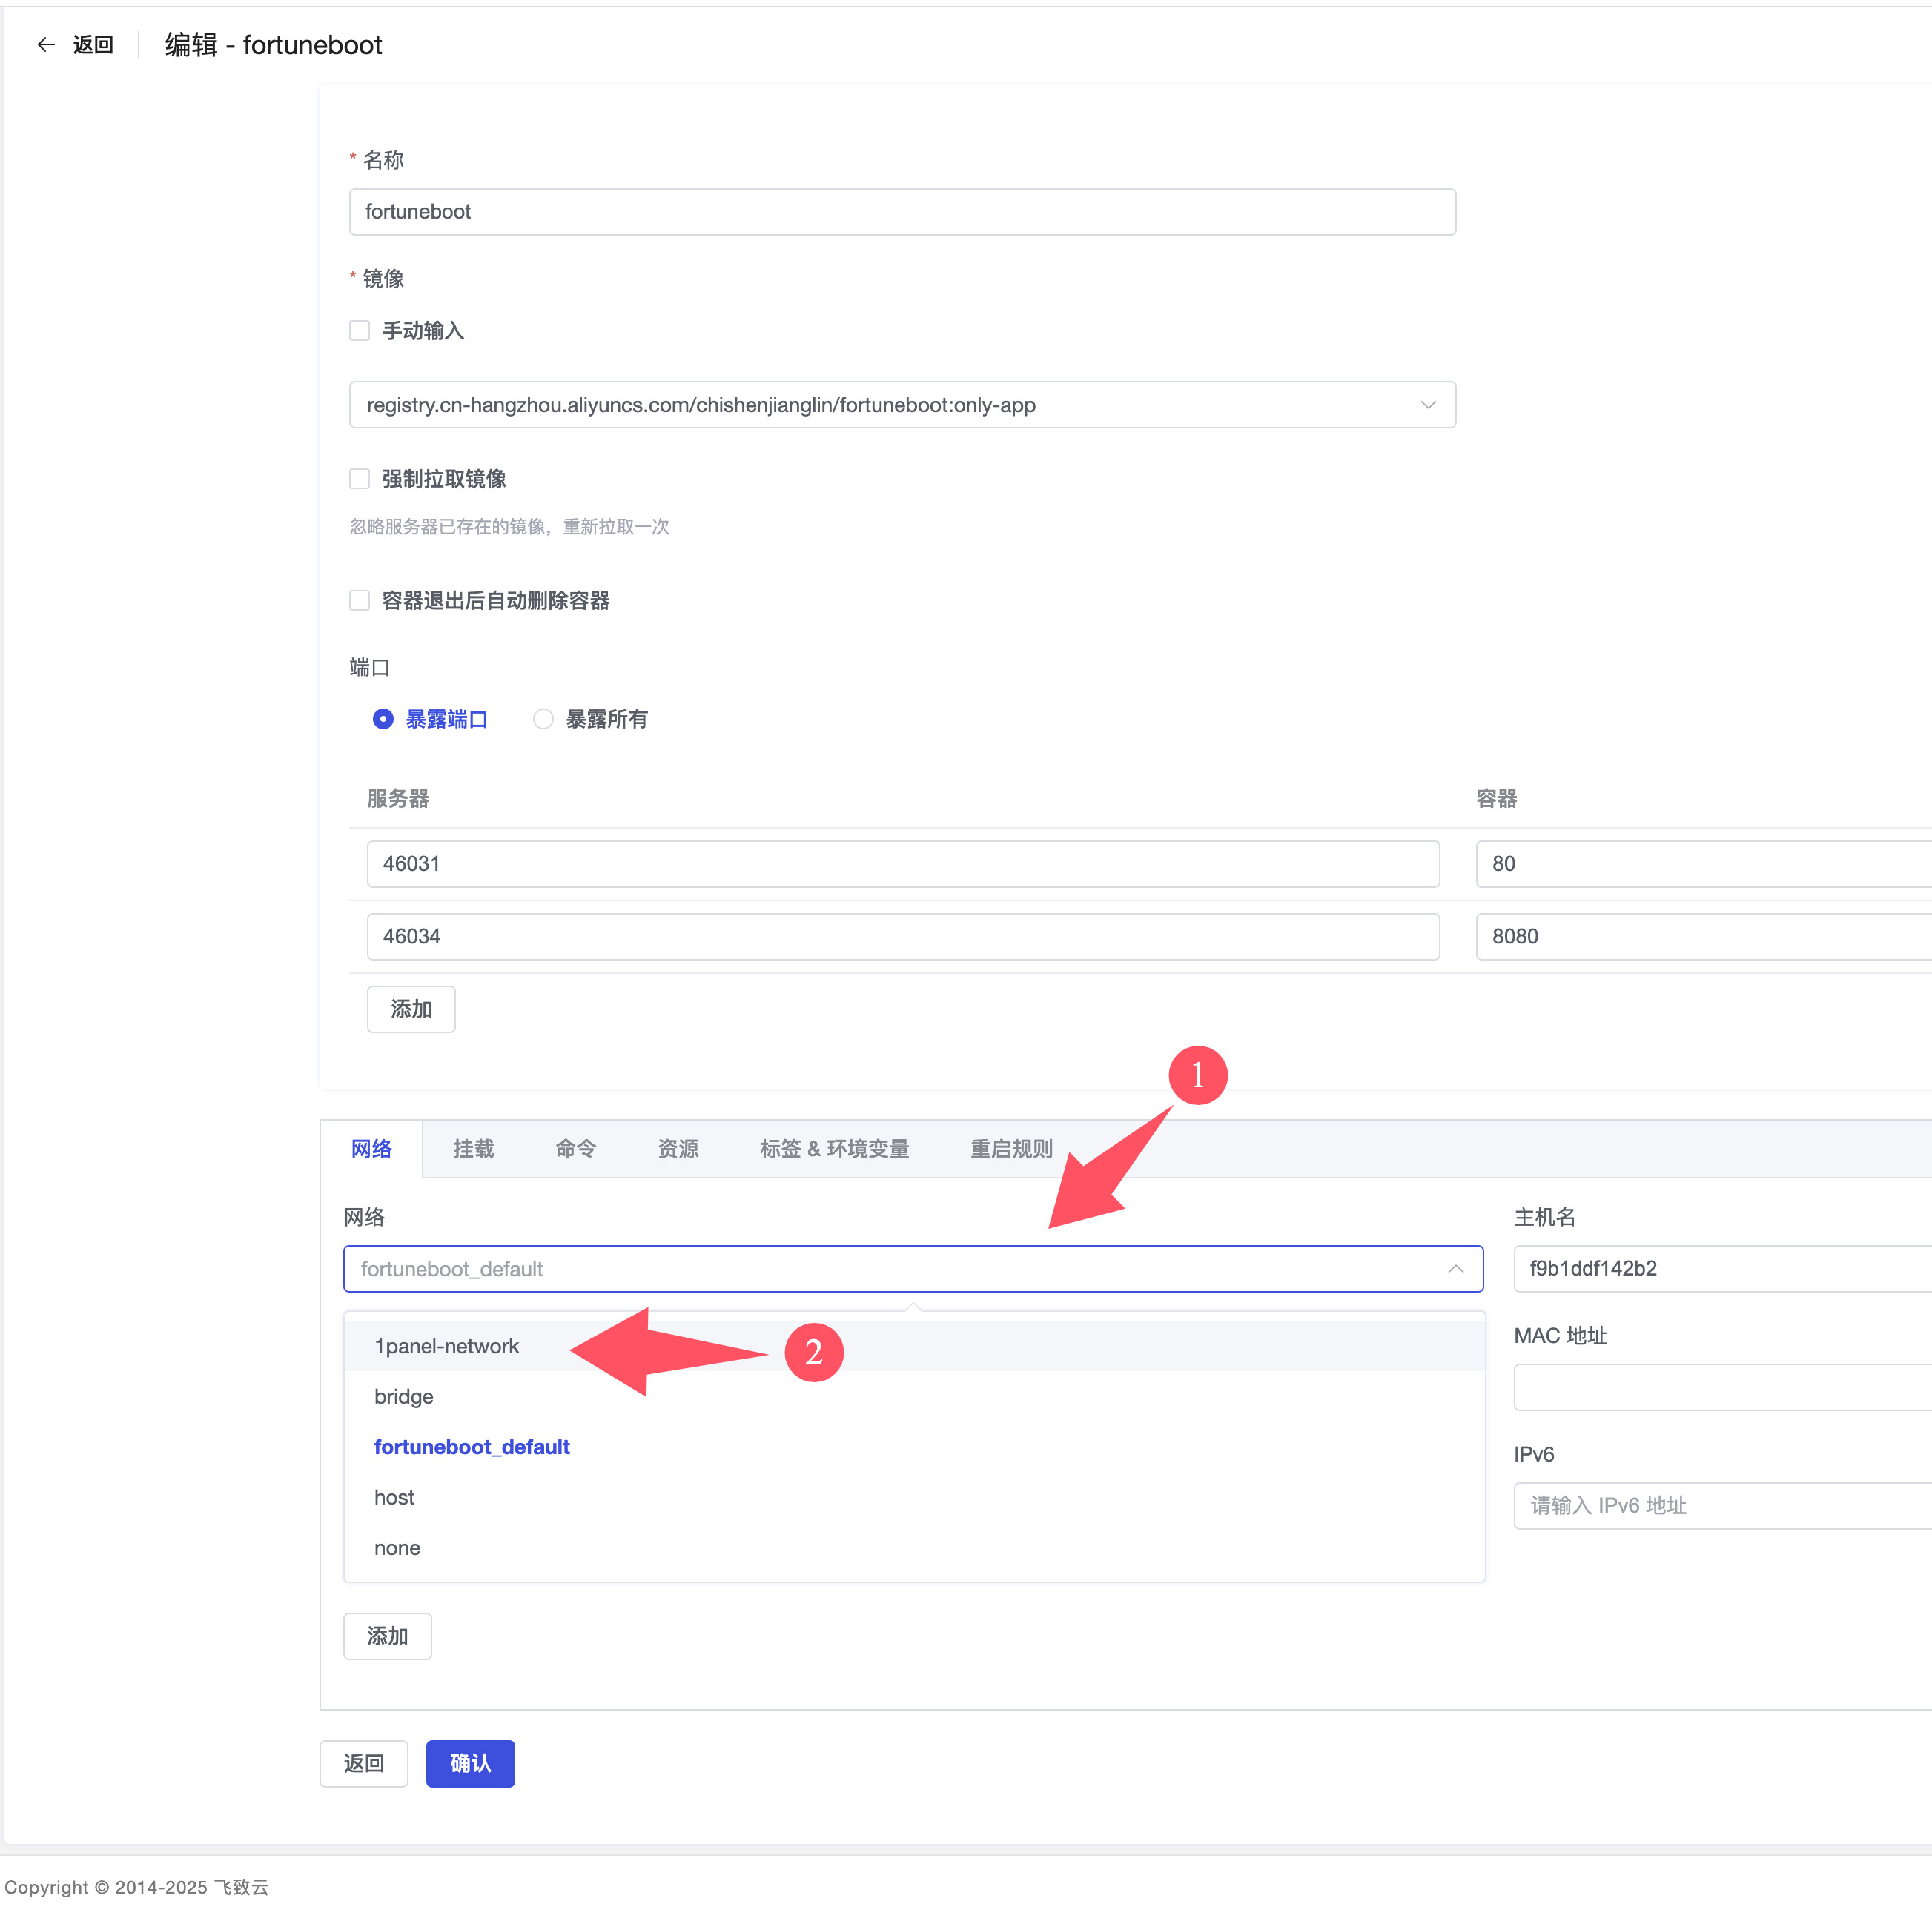This screenshot has width=1932, height=1924.
Task: Click the 主机名 input field
Action: pyautogui.click(x=1720, y=1268)
